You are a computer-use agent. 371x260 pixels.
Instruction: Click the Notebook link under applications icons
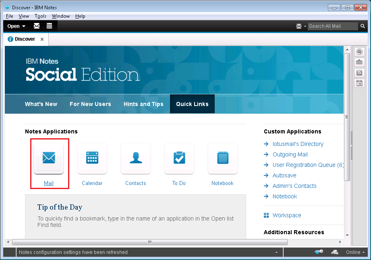tap(223, 183)
